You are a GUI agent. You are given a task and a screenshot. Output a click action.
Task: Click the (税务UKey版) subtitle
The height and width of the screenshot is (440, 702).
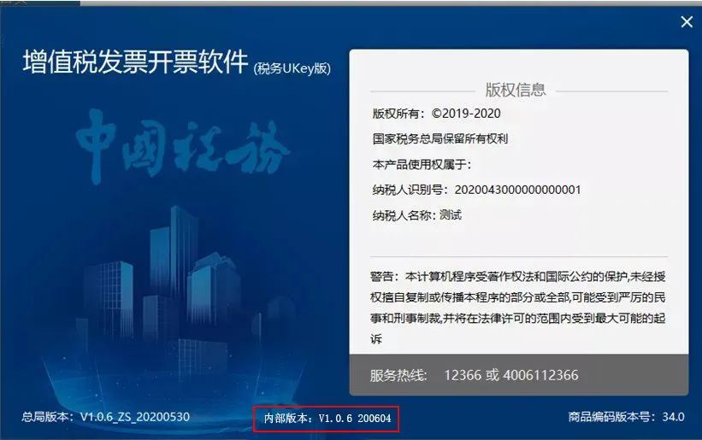(292, 68)
